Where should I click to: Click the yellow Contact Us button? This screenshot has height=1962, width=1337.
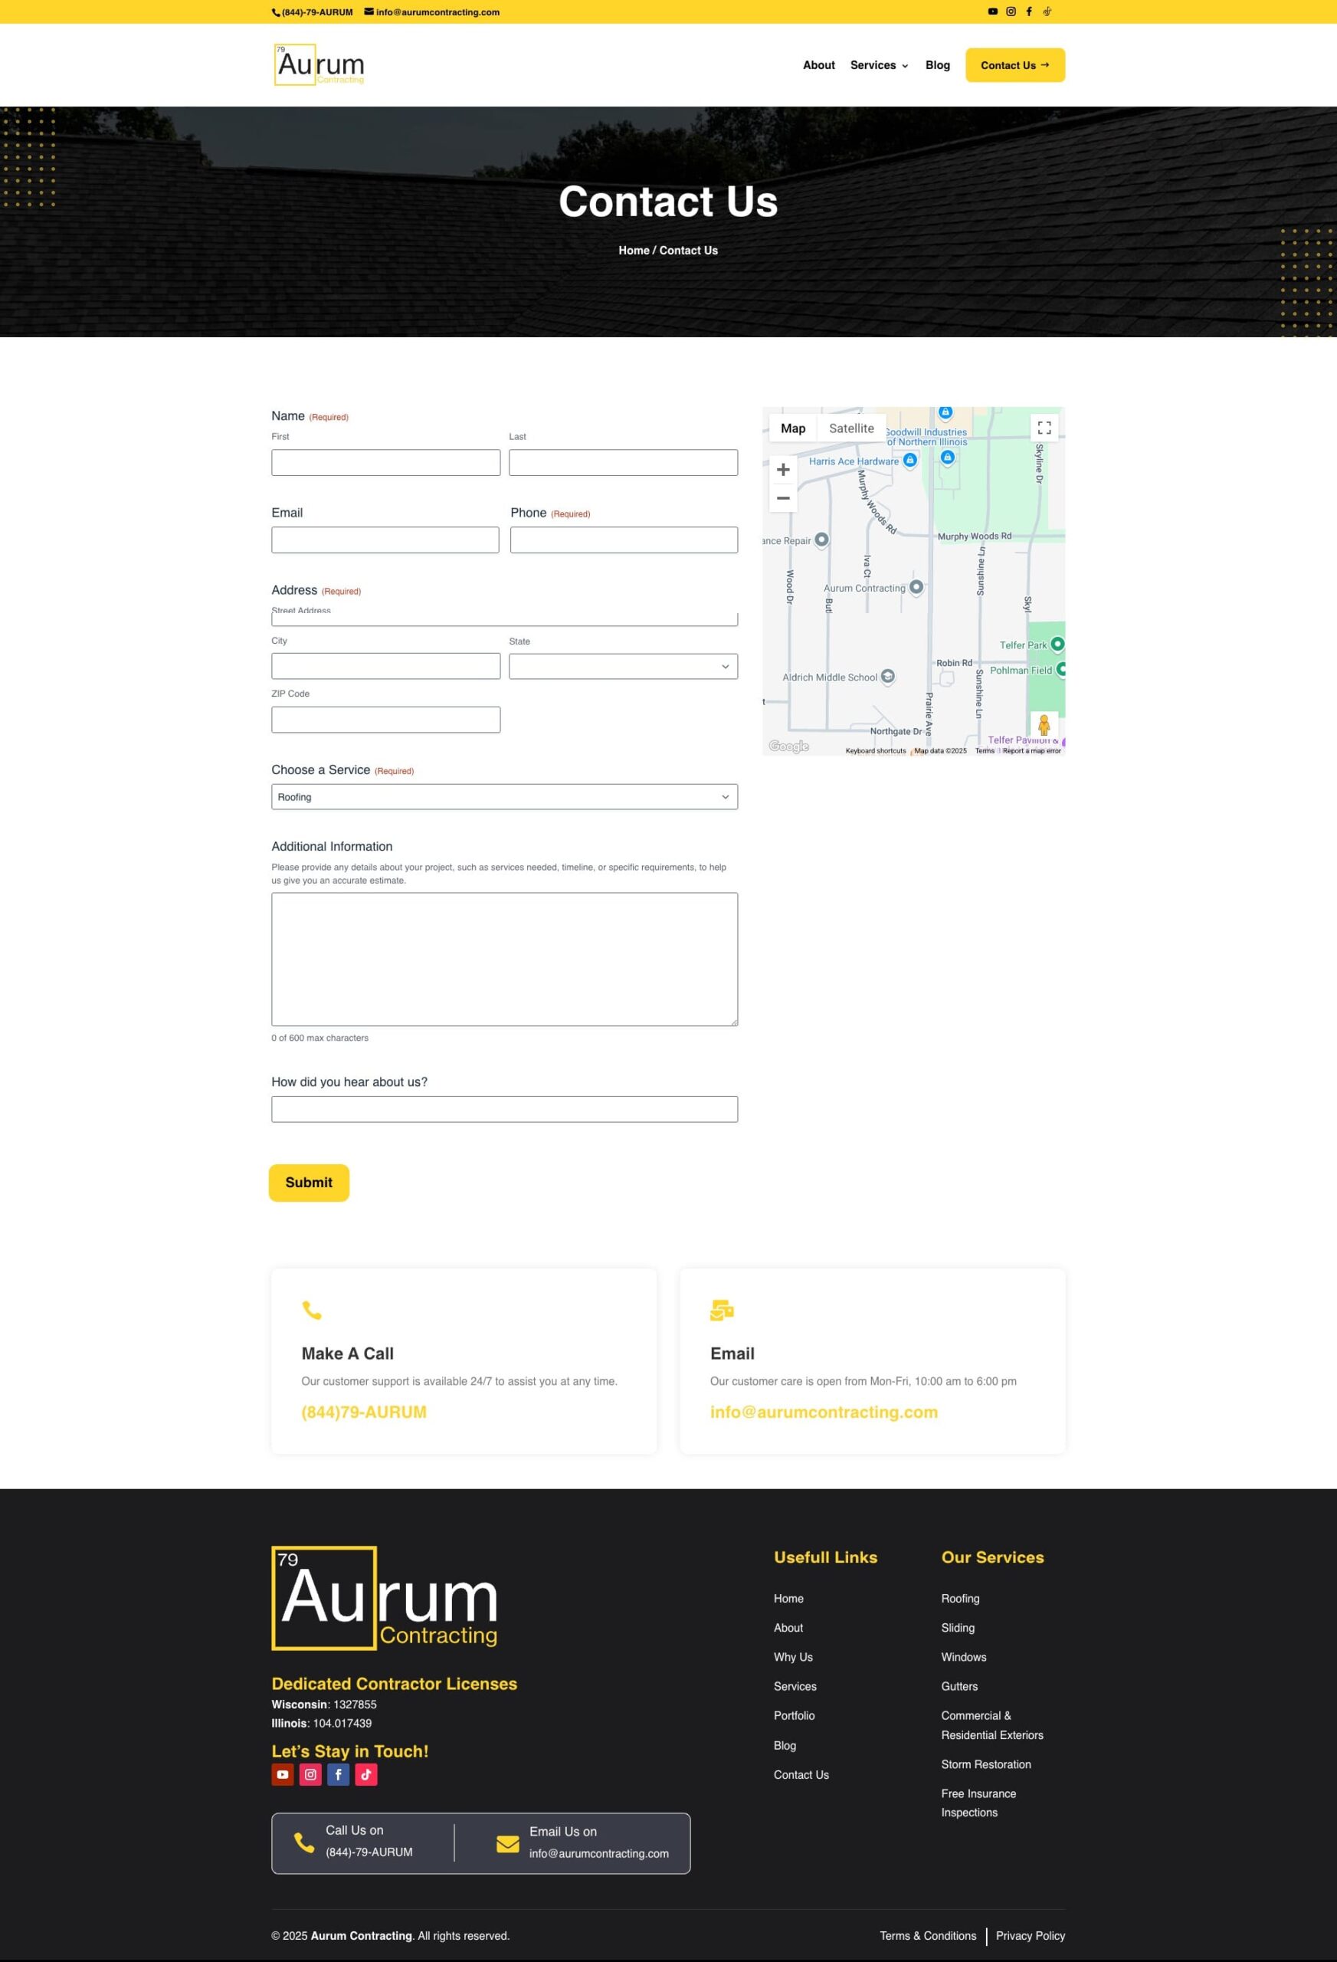(x=1015, y=65)
